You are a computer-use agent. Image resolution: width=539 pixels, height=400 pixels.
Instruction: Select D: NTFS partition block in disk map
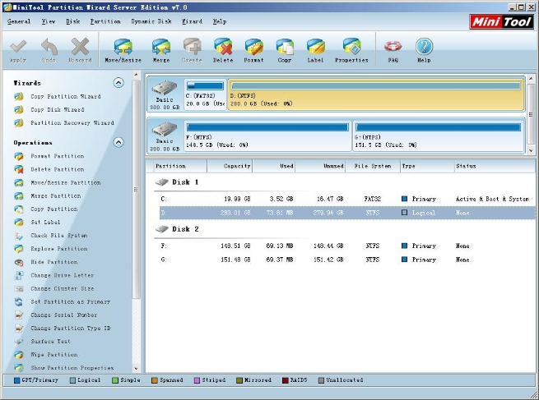(376, 94)
